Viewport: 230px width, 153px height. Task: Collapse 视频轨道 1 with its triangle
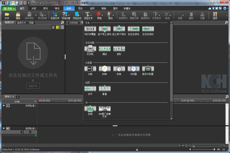click(x=4, y=106)
